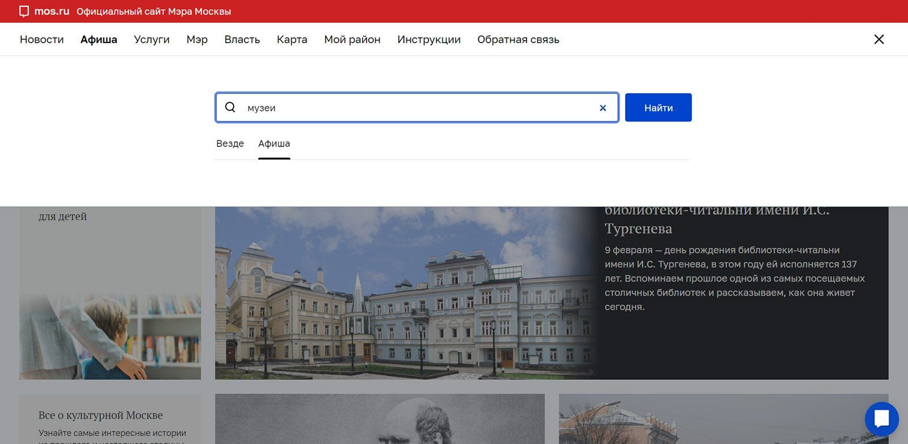Select the Афиша search tab
Image resolution: width=908 pixels, height=444 pixels.
point(274,144)
